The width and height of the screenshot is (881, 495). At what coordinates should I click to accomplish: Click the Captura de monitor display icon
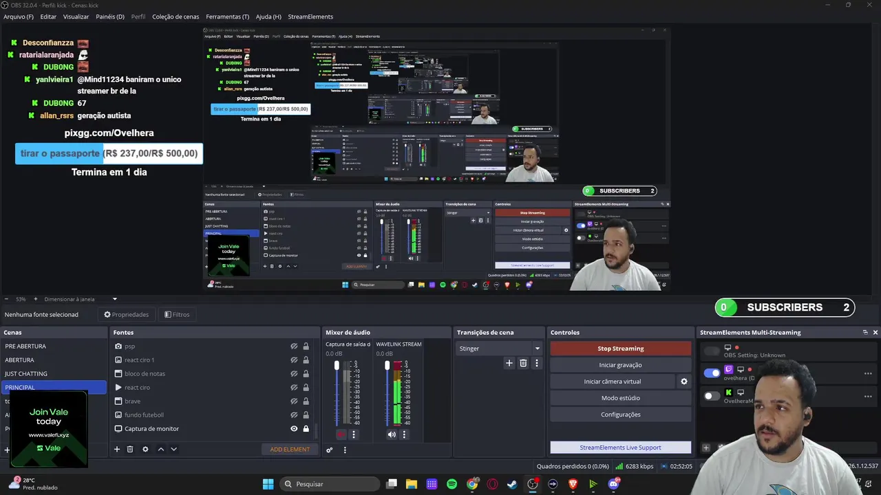(x=118, y=429)
